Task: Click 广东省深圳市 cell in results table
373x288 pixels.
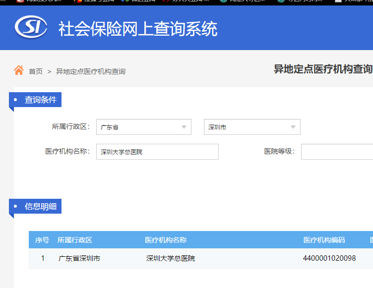Action: pos(79,258)
